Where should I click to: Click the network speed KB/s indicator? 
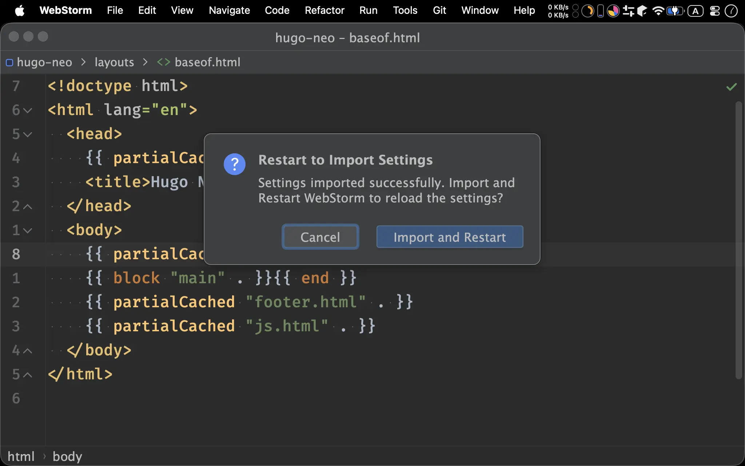(x=558, y=11)
